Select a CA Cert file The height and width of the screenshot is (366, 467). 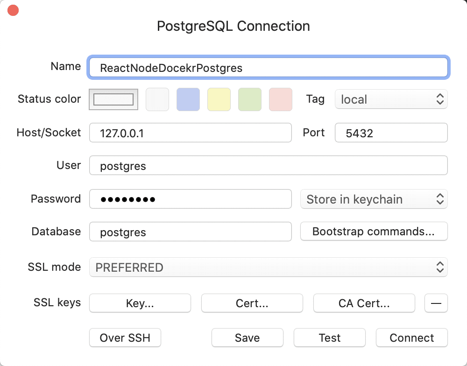coord(364,303)
